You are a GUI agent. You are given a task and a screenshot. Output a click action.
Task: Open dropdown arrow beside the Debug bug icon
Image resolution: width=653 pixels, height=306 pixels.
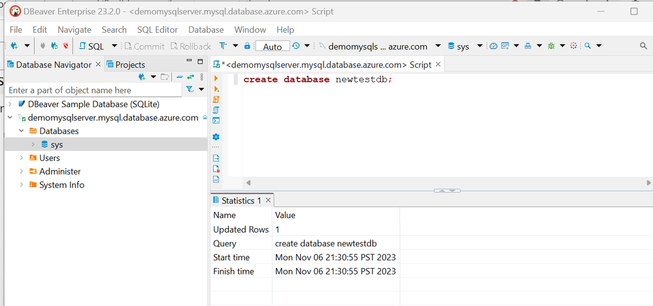562,46
